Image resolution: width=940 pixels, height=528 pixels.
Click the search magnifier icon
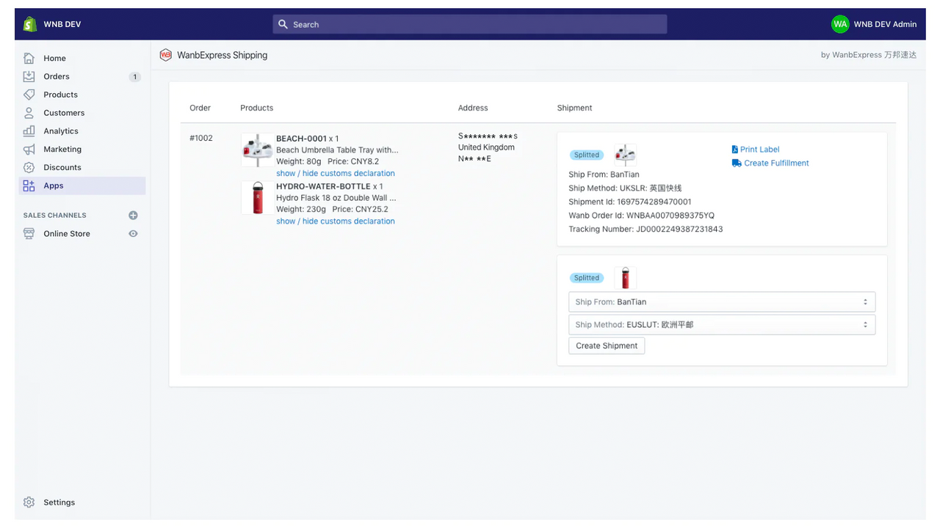click(x=283, y=24)
